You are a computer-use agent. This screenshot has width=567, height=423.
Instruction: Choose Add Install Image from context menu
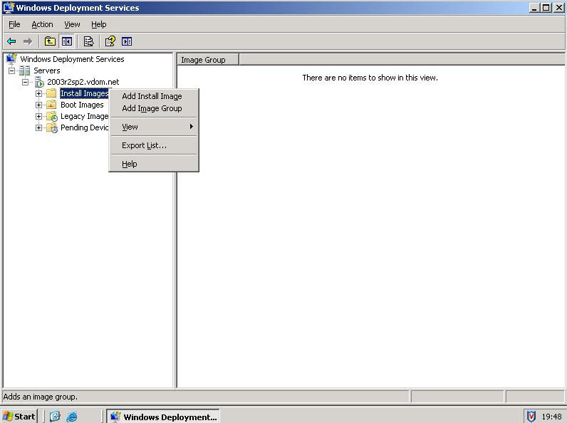(x=154, y=96)
